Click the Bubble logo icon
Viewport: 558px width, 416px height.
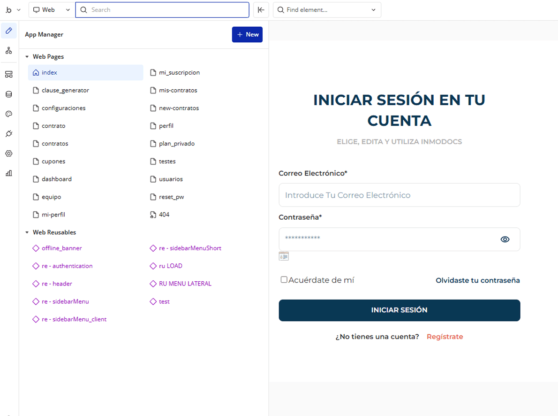[x=8, y=10]
